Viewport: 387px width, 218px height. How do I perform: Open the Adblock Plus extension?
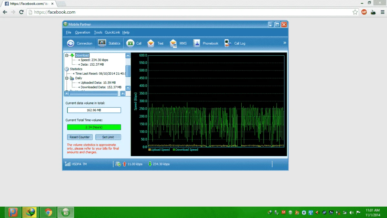[x=364, y=12]
